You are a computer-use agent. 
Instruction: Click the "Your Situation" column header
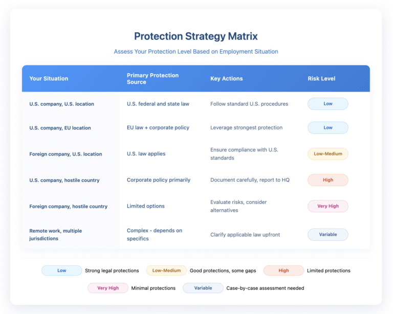49,79
